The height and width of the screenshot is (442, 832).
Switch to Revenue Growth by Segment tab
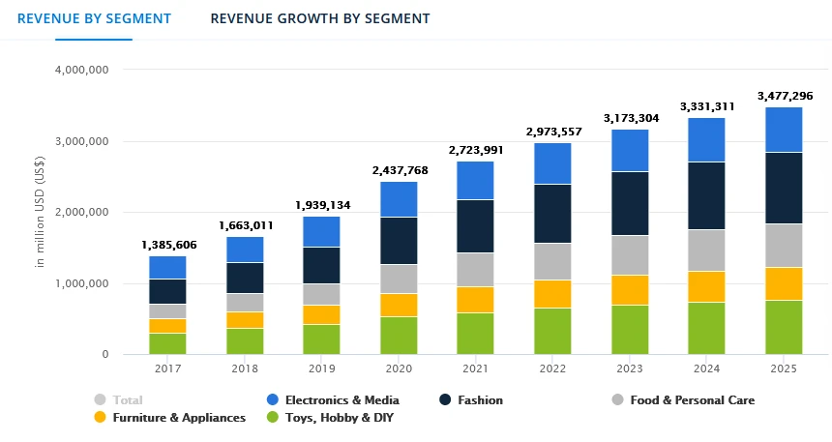pyautogui.click(x=319, y=18)
